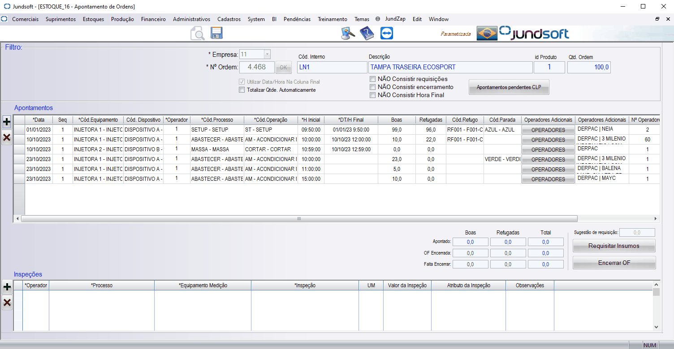Click *Inspeção column header in Inspeções grid
Viewport: 674px width, 349px height.
[x=305, y=285]
